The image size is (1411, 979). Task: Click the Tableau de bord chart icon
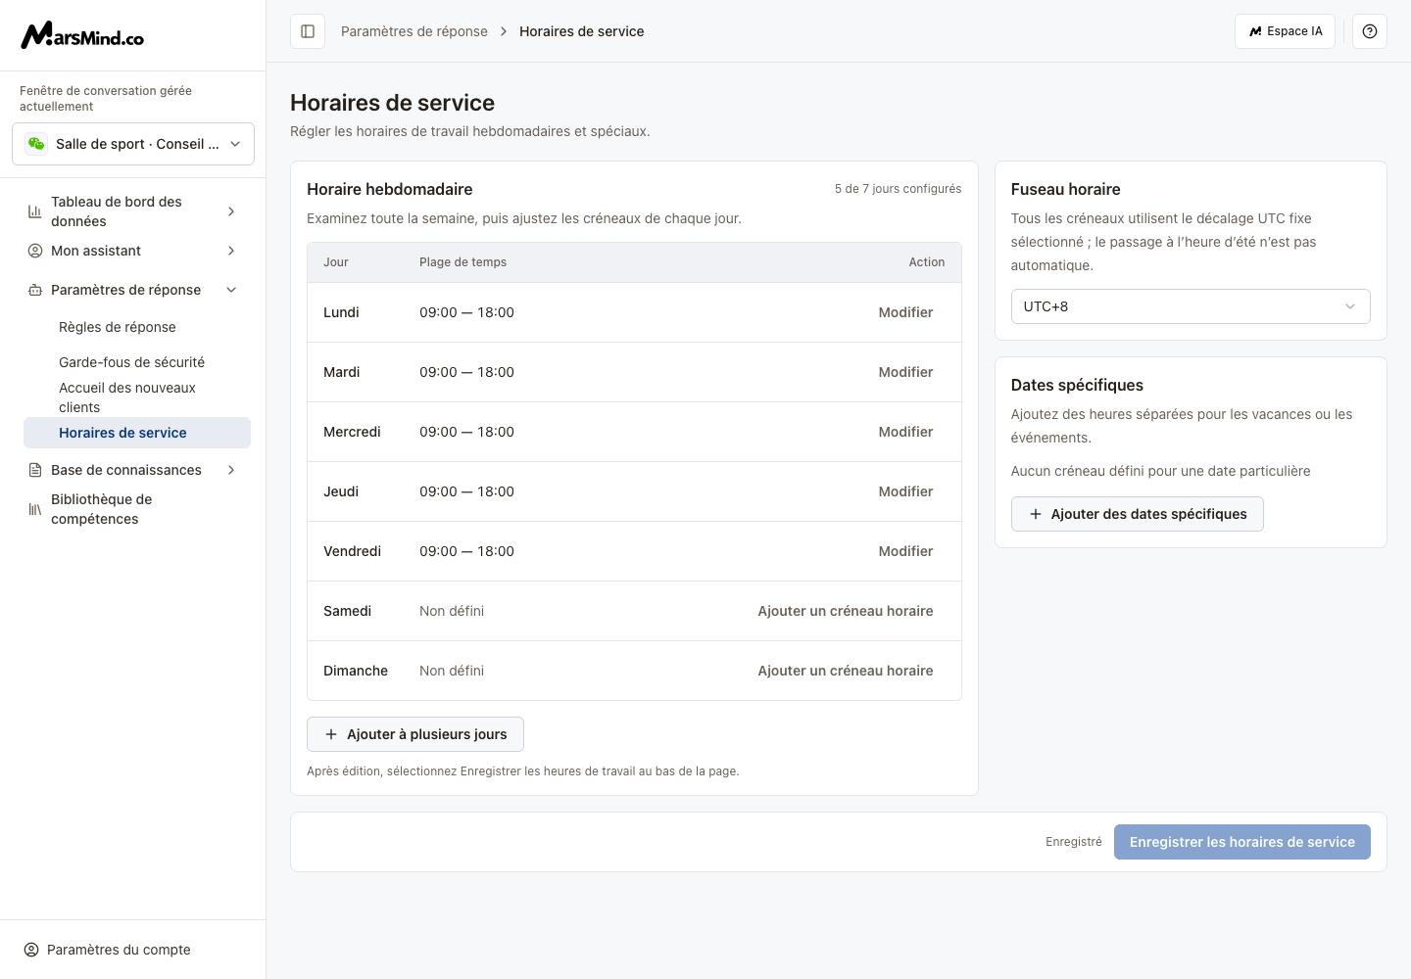pyautogui.click(x=35, y=211)
